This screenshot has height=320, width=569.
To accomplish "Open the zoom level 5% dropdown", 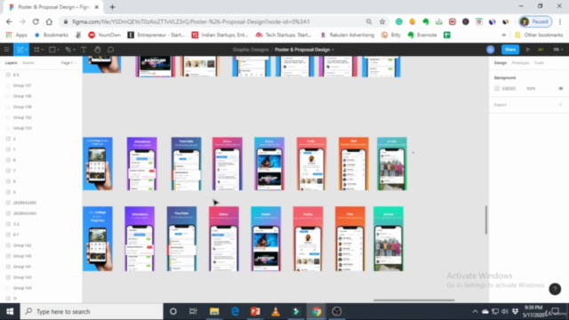I will point(558,50).
